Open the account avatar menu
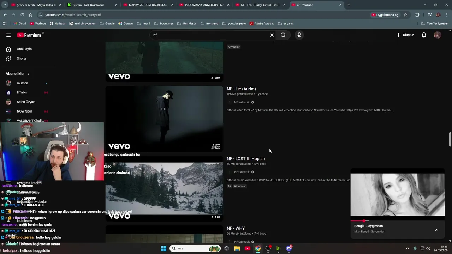The width and height of the screenshot is (452, 254). 438,35
